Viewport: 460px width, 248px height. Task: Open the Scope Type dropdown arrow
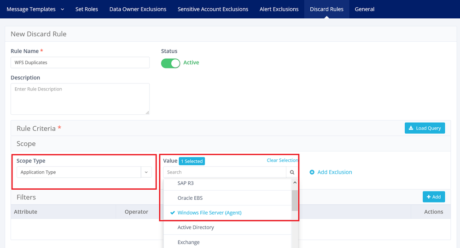(146, 172)
